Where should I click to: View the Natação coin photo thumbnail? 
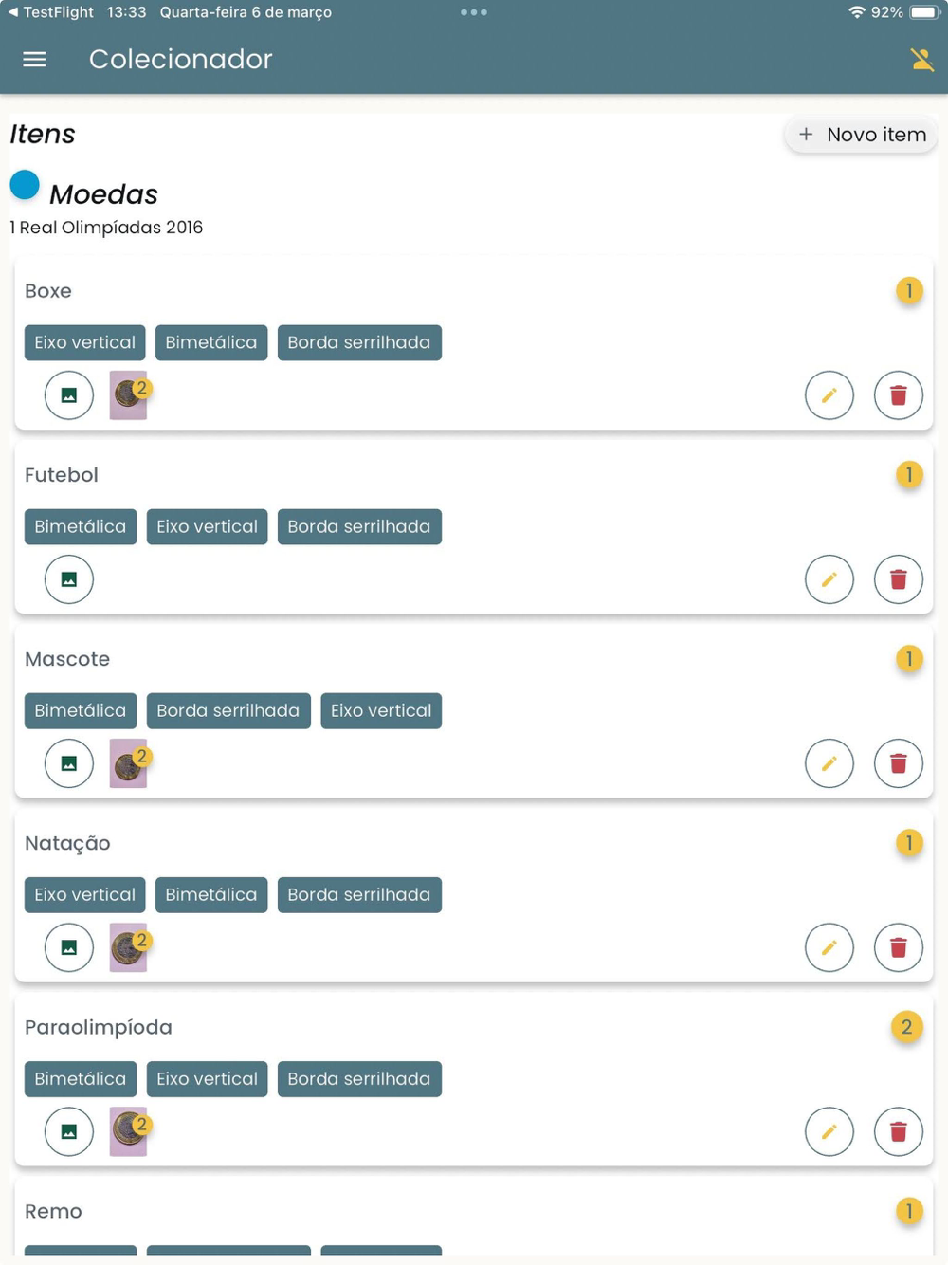click(x=128, y=947)
